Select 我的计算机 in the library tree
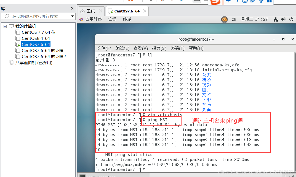Screen dimensions: 296x177 26,26
